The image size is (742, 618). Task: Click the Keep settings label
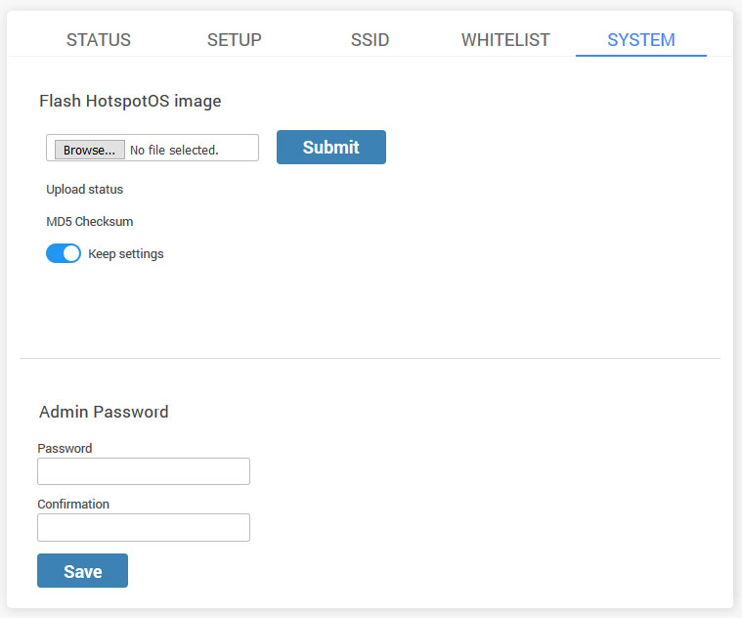[126, 254]
